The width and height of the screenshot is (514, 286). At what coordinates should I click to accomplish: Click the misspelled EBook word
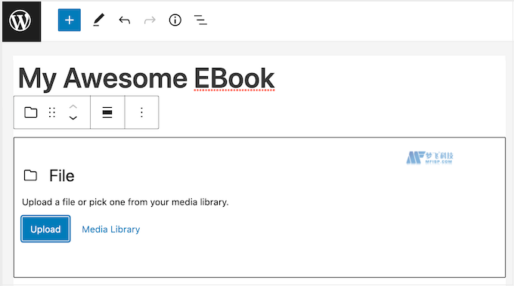(234, 79)
